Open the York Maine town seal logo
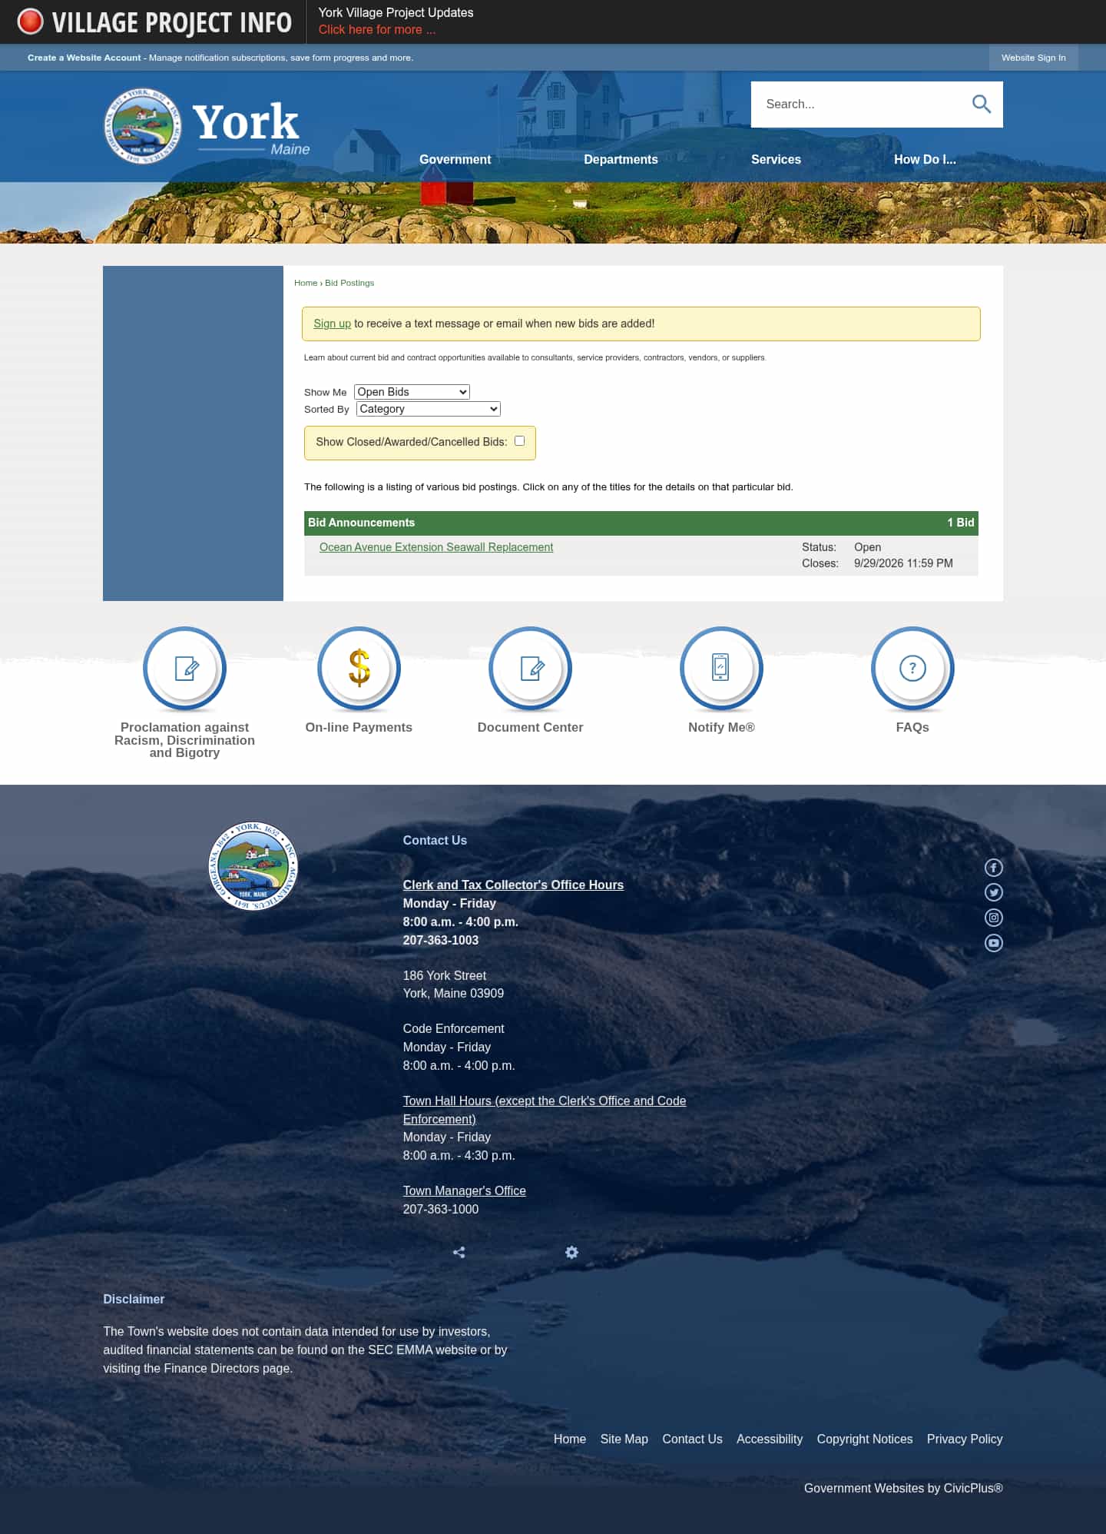1106x1534 pixels. 143,125
